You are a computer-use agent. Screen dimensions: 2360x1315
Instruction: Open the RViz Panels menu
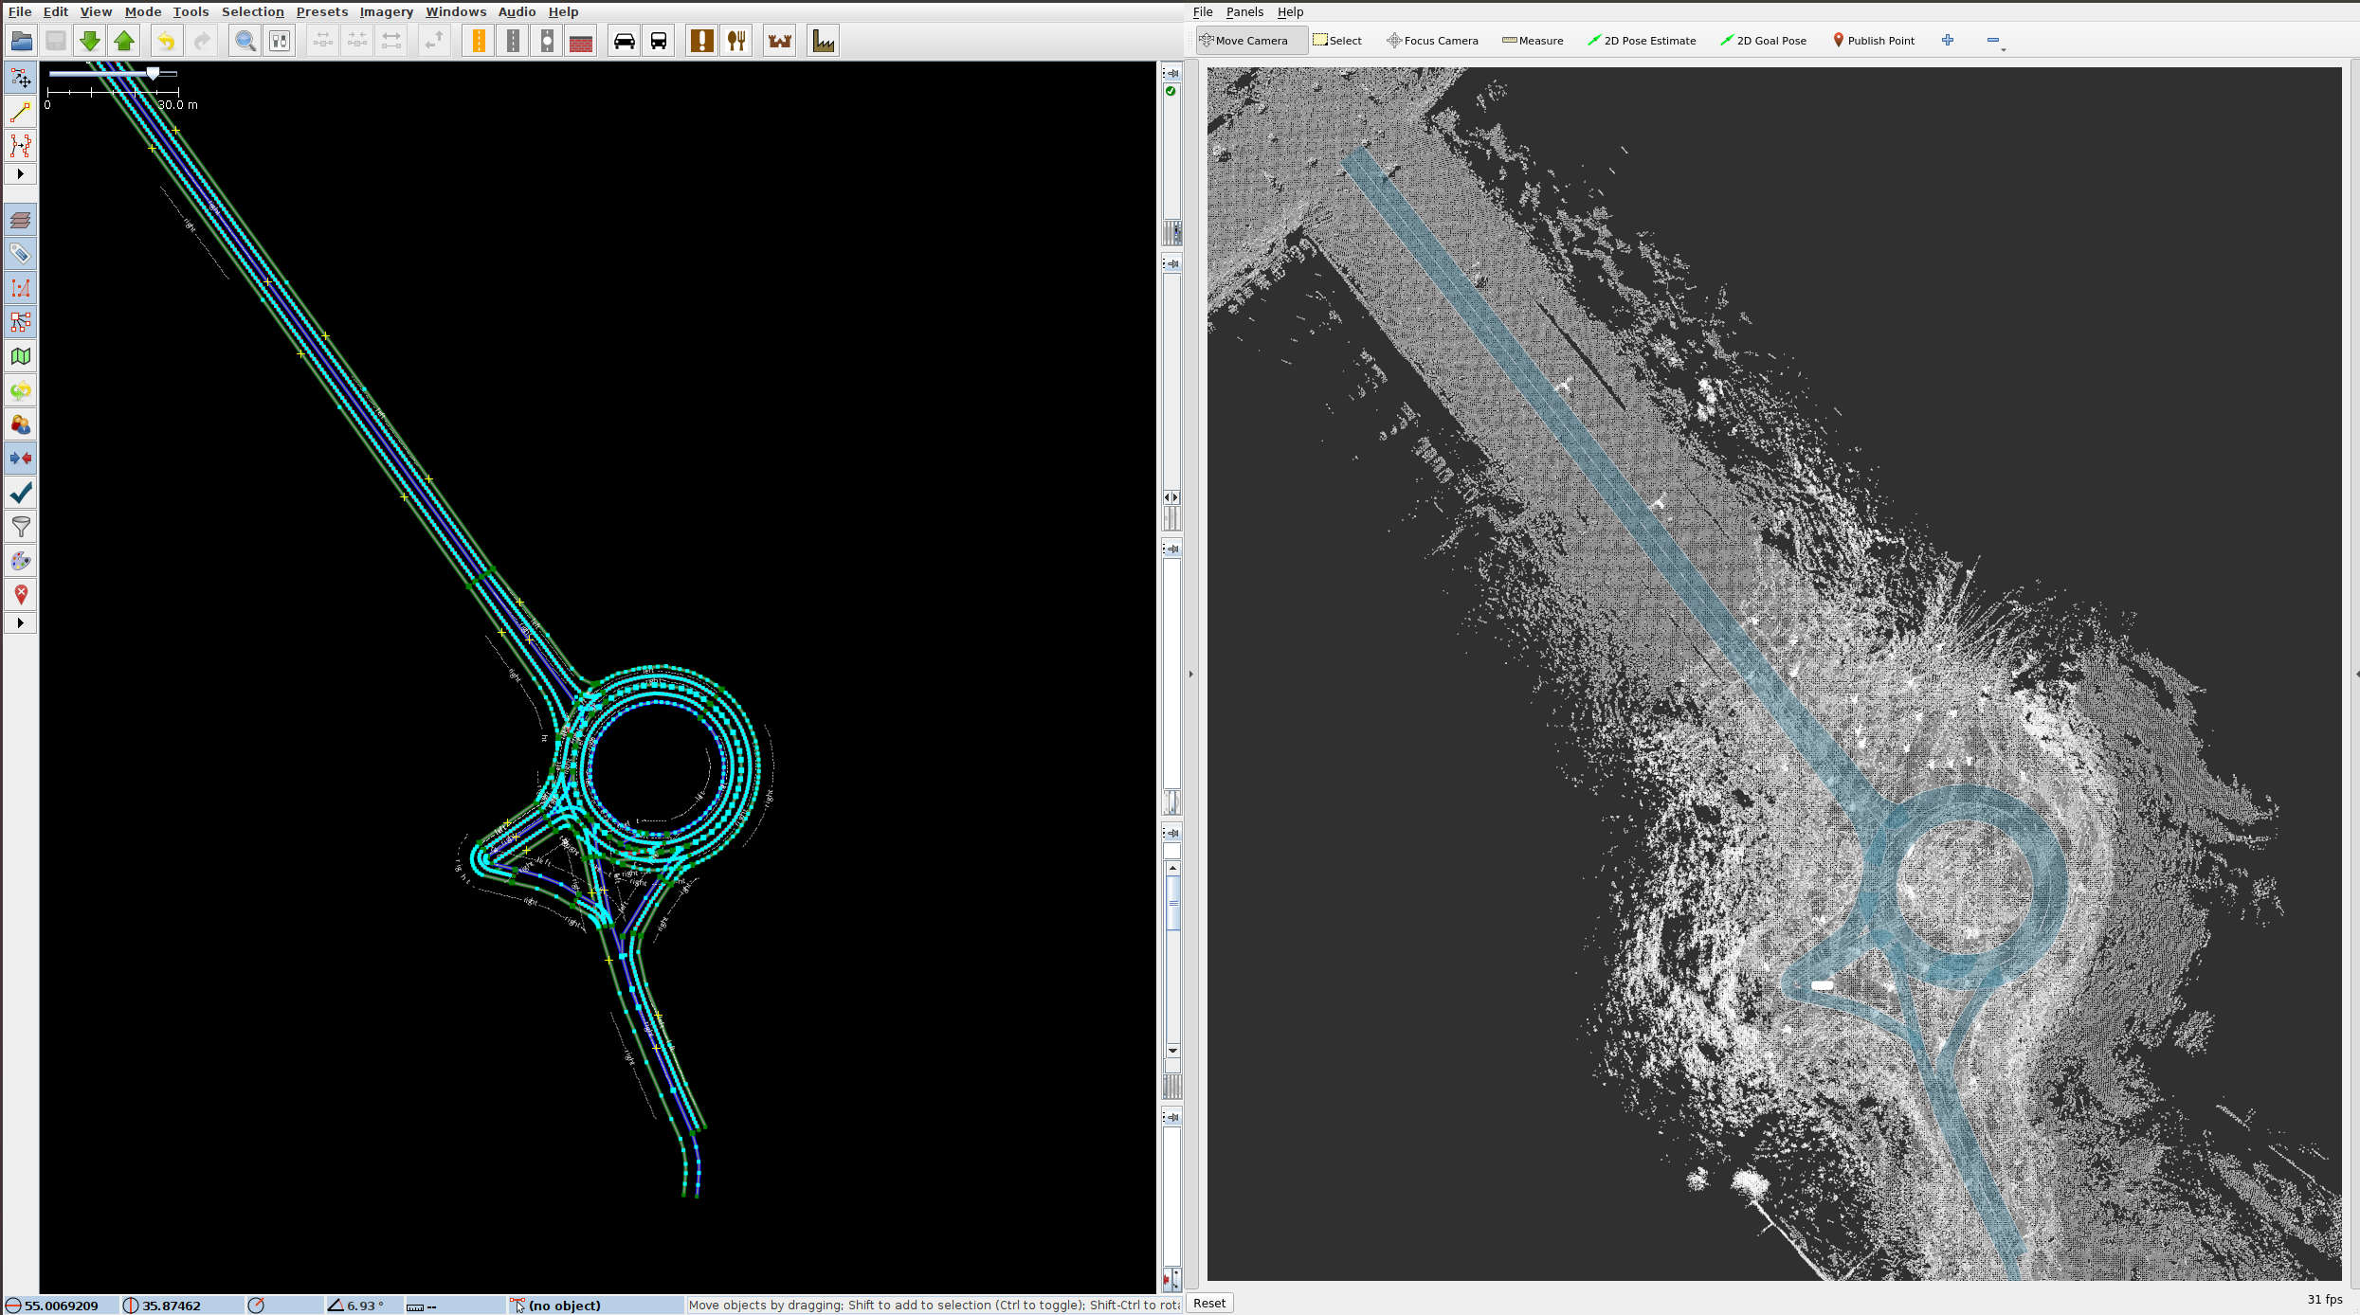tap(1244, 11)
